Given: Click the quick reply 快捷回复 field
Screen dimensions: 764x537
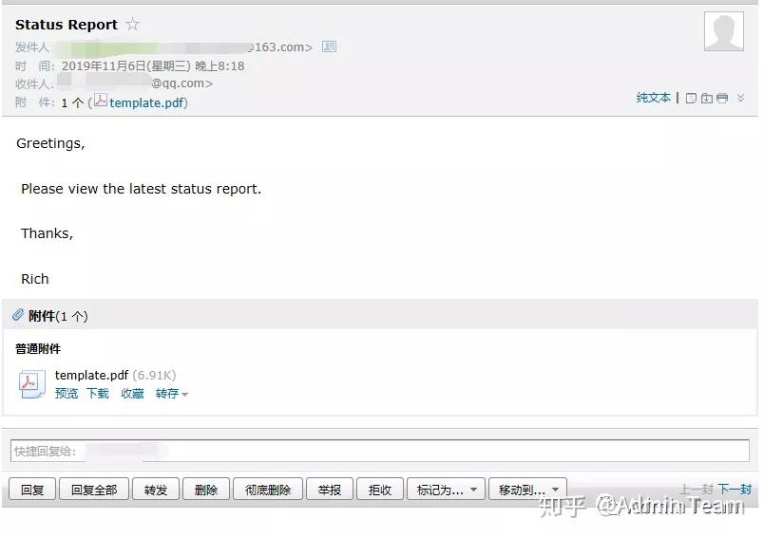Looking at the screenshot, I should [x=380, y=451].
